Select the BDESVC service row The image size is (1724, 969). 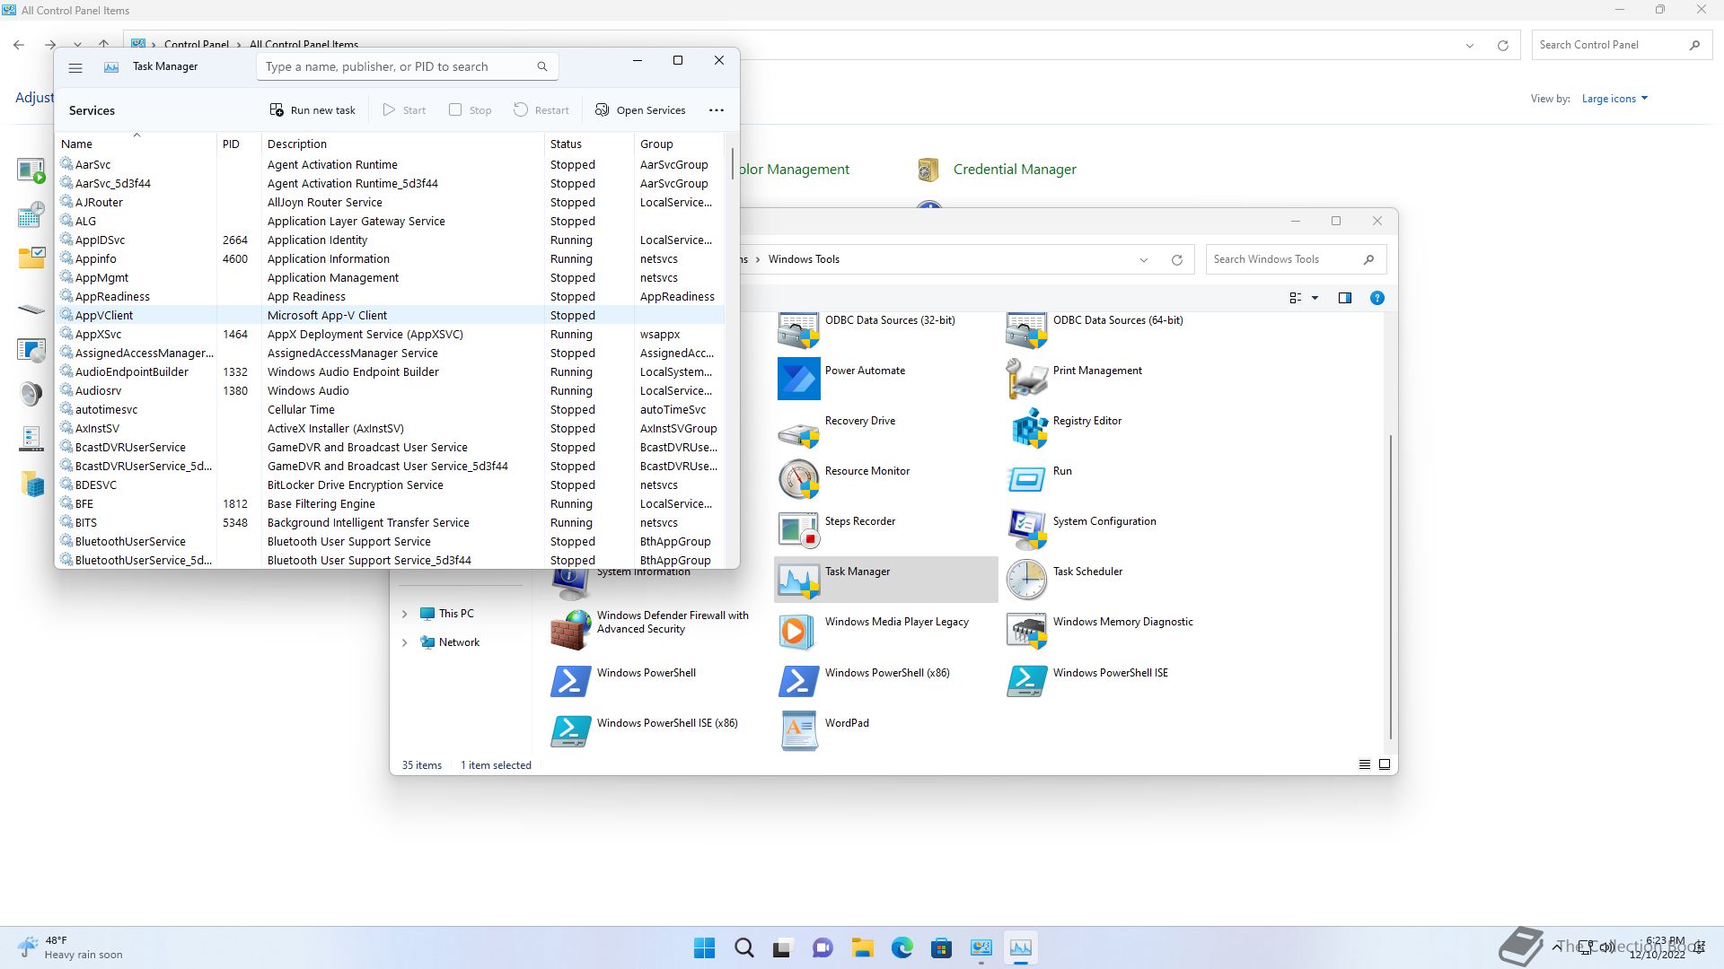[x=391, y=485]
